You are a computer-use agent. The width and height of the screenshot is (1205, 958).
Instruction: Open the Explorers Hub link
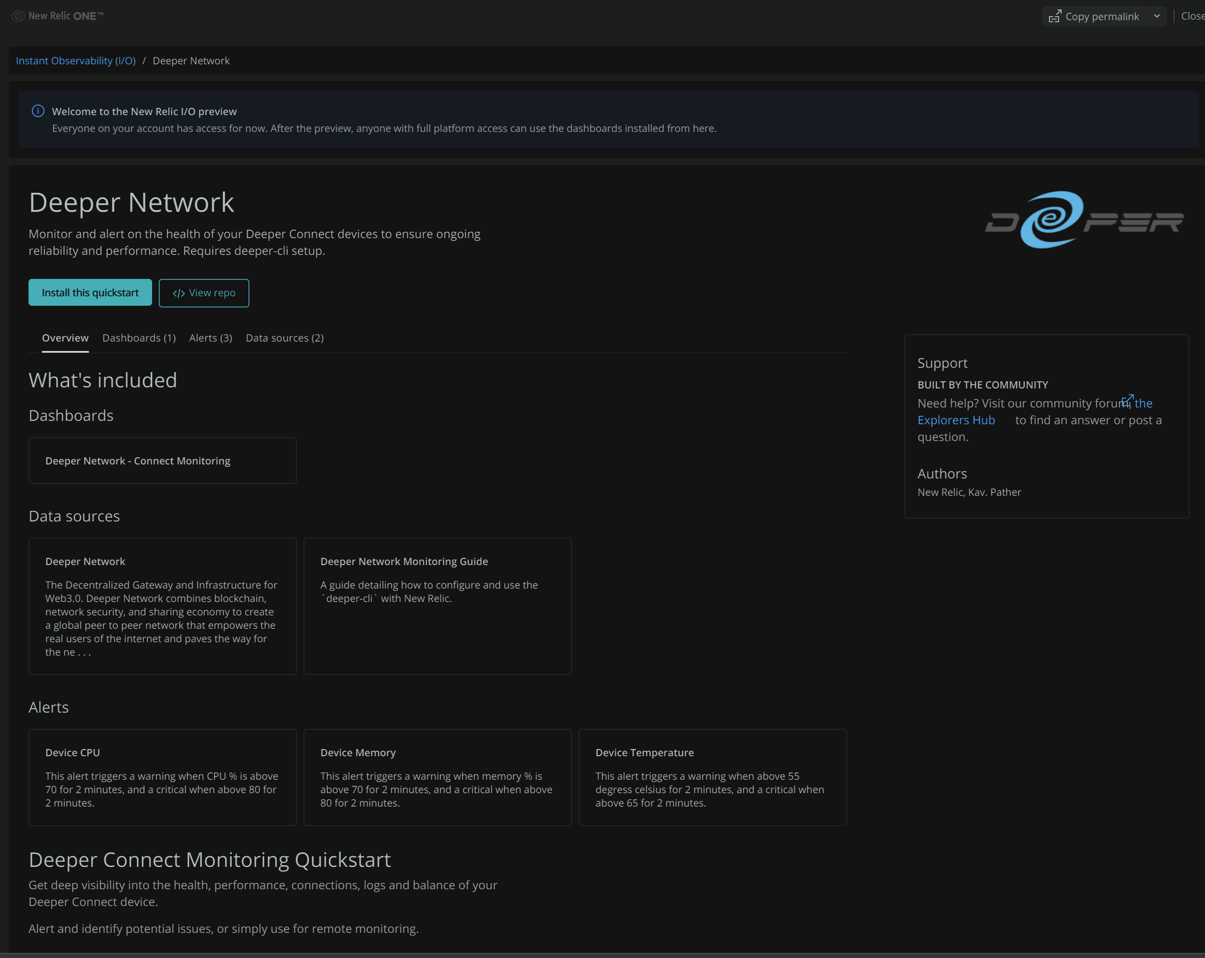coord(956,420)
